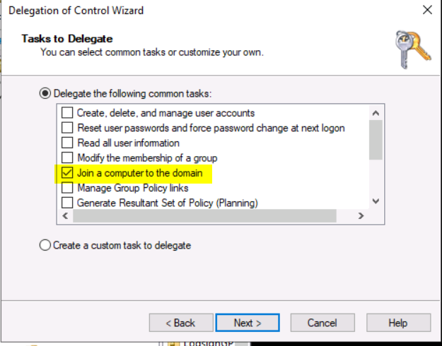Tick Read all user information checkbox
442x346 pixels.
tap(67, 143)
